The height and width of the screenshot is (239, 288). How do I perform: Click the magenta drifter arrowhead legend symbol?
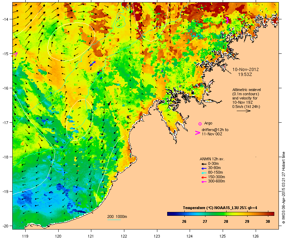pyautogui.click(x=197, y=133)
